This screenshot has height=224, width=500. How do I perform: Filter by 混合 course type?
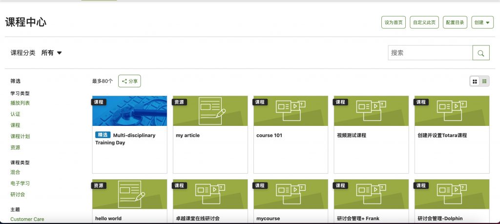coord(15,172)
